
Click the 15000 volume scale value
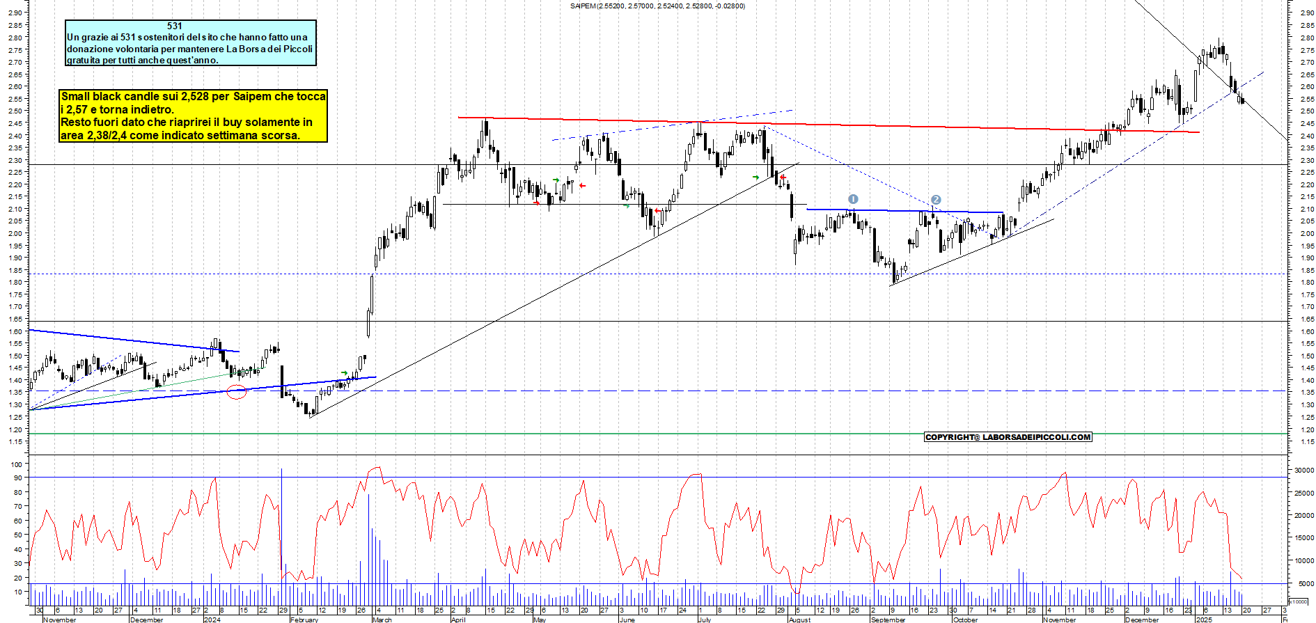tap(1304, 538)
